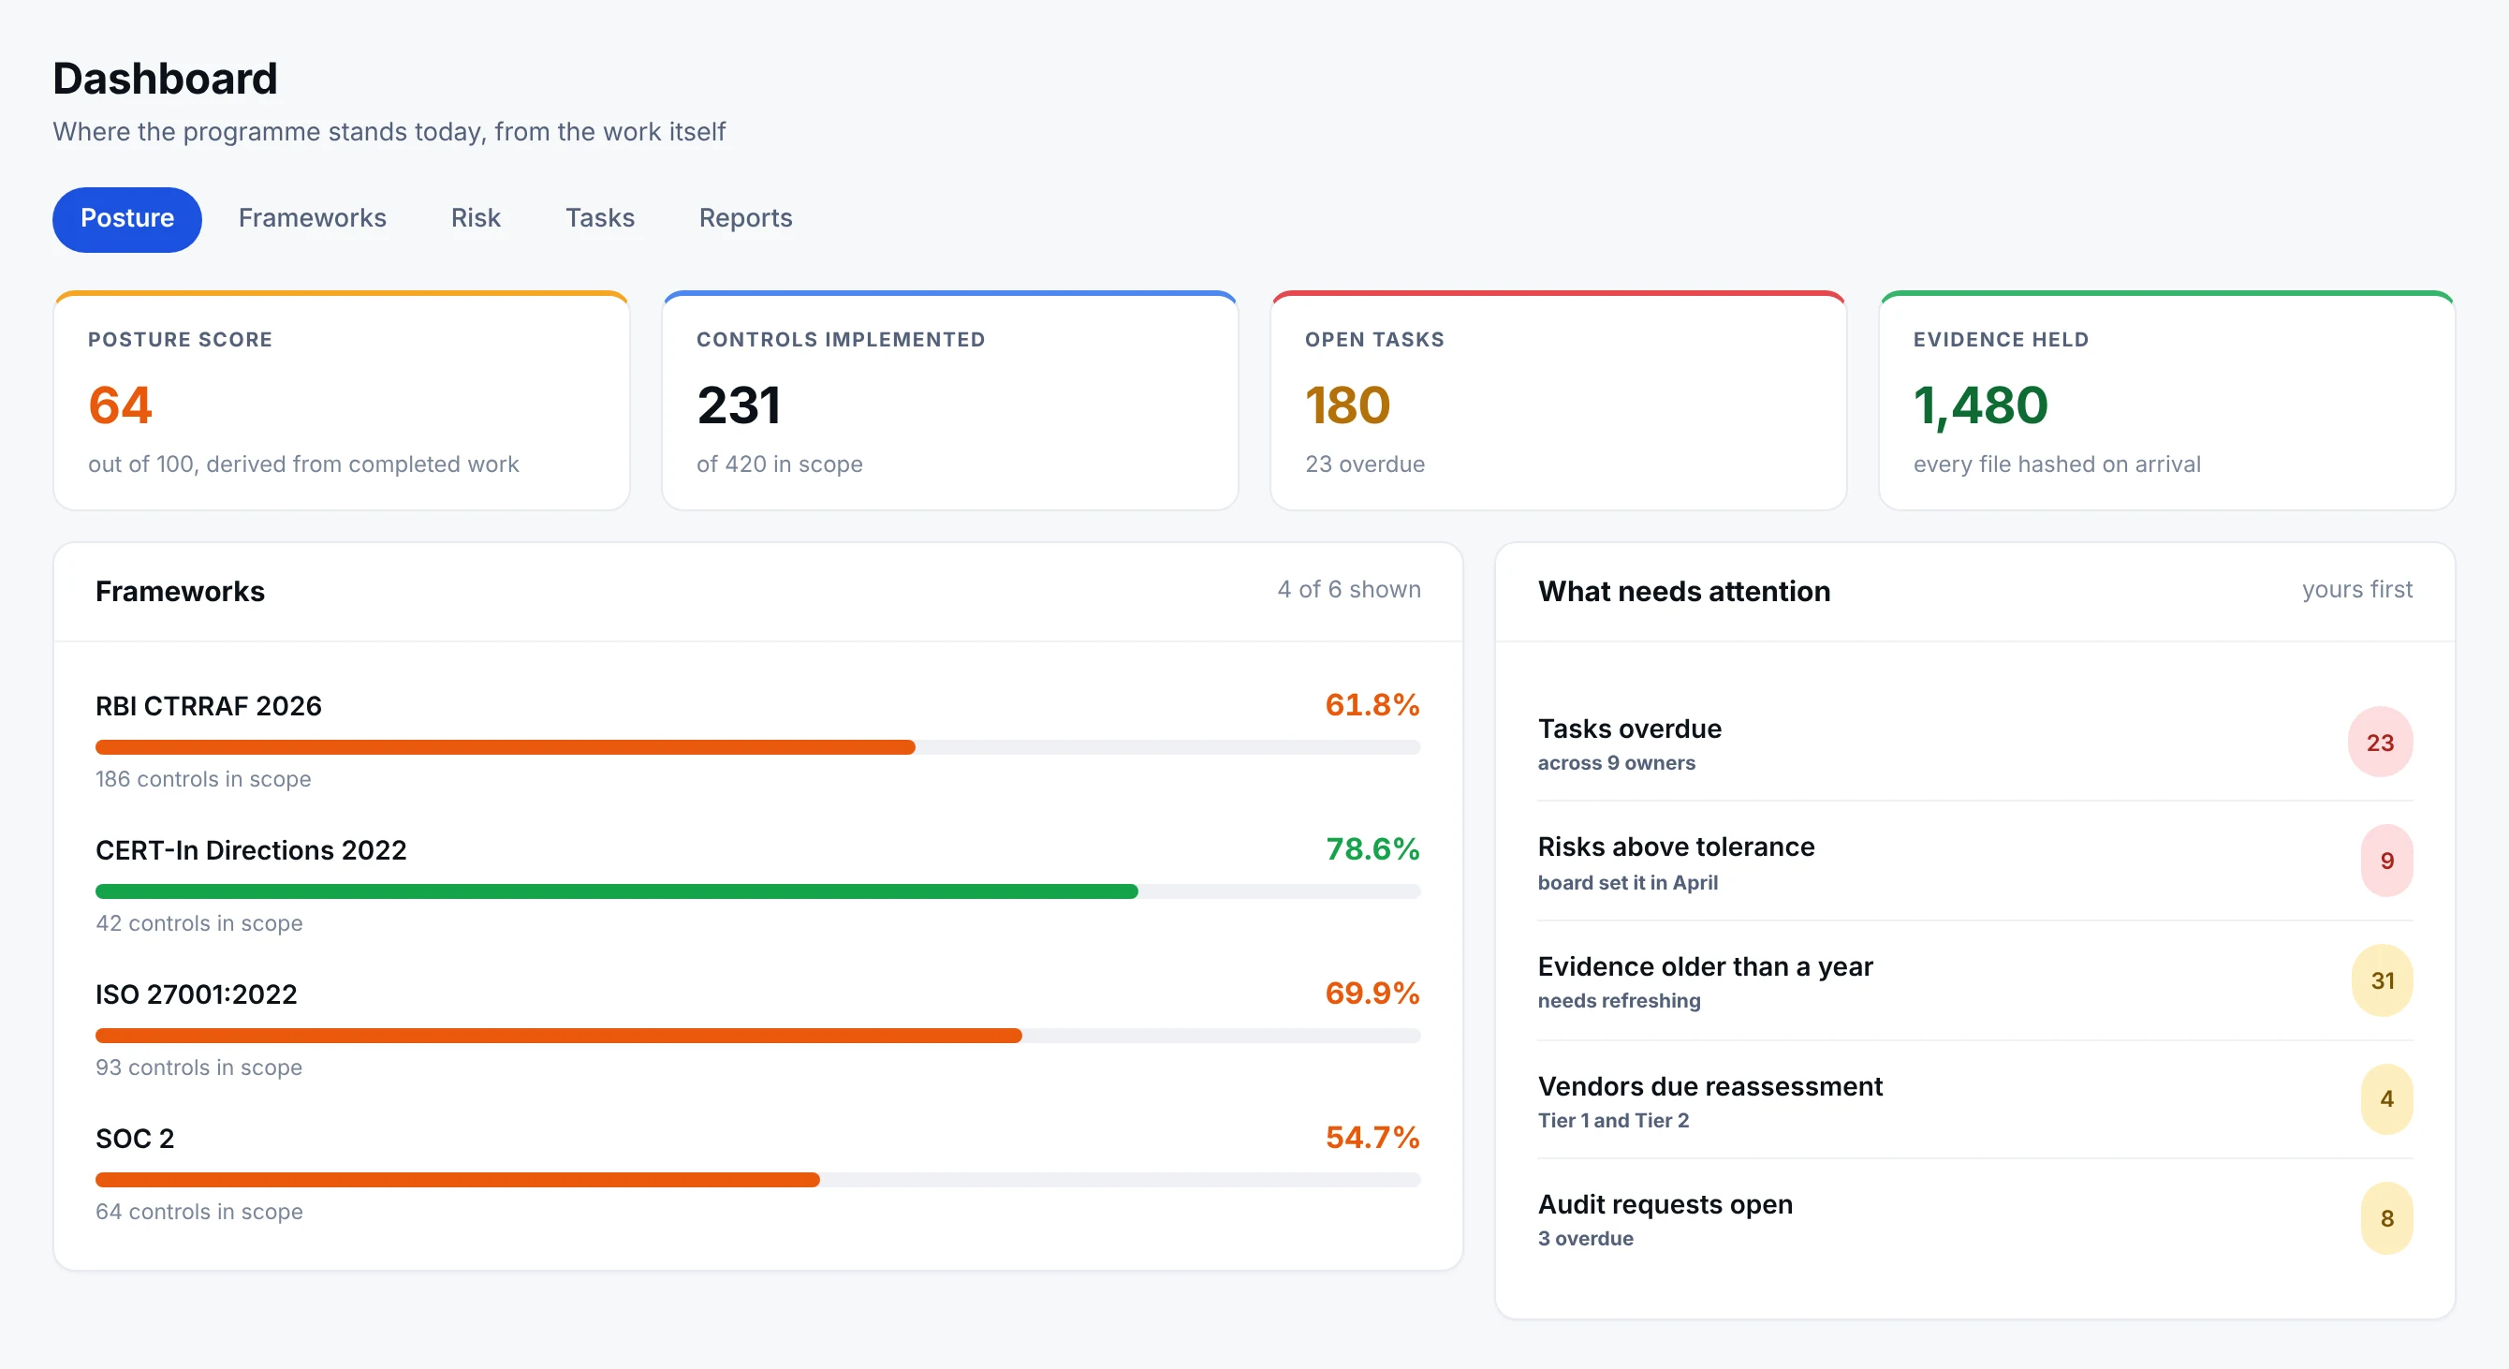Open the RBI CTRRAF 2026 framework name

click(209, 705)
